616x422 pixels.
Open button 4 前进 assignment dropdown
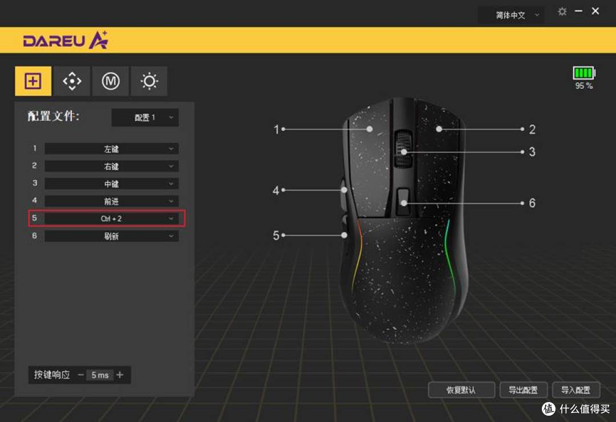pos(112,201)
